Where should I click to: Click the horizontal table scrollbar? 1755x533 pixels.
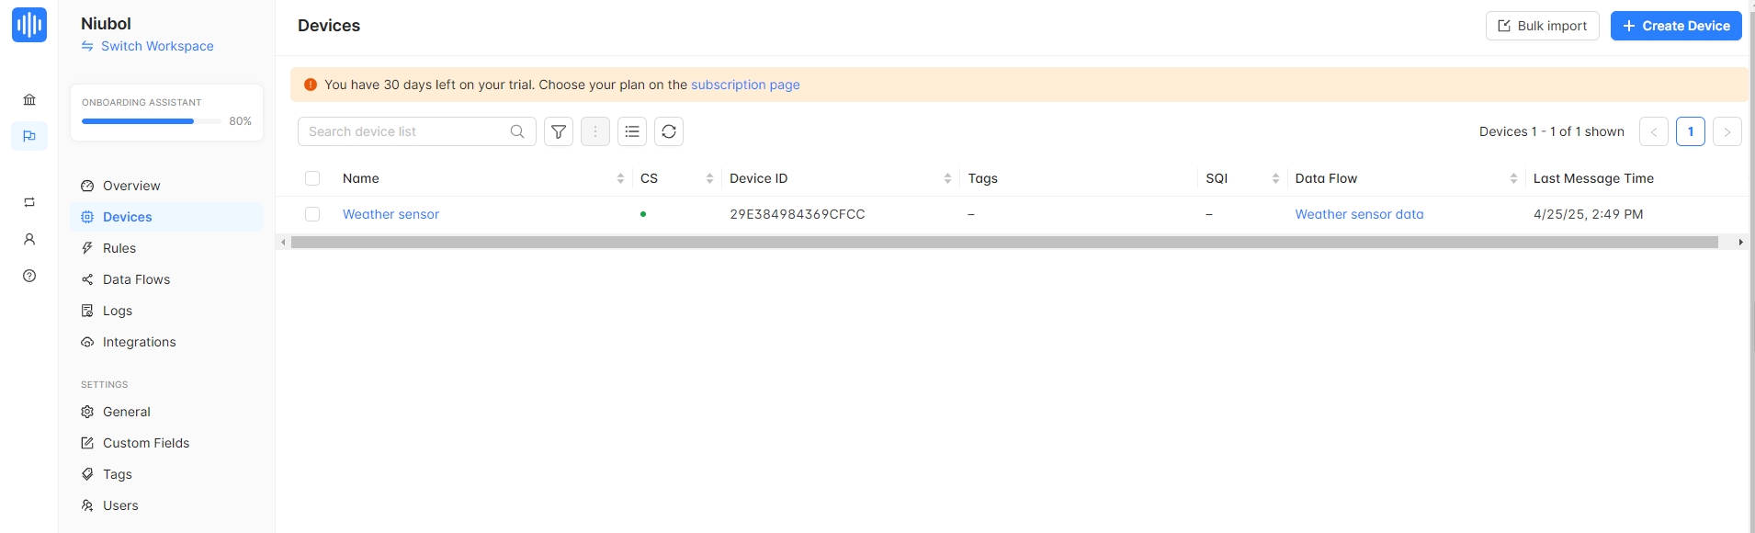(1004, 243)
